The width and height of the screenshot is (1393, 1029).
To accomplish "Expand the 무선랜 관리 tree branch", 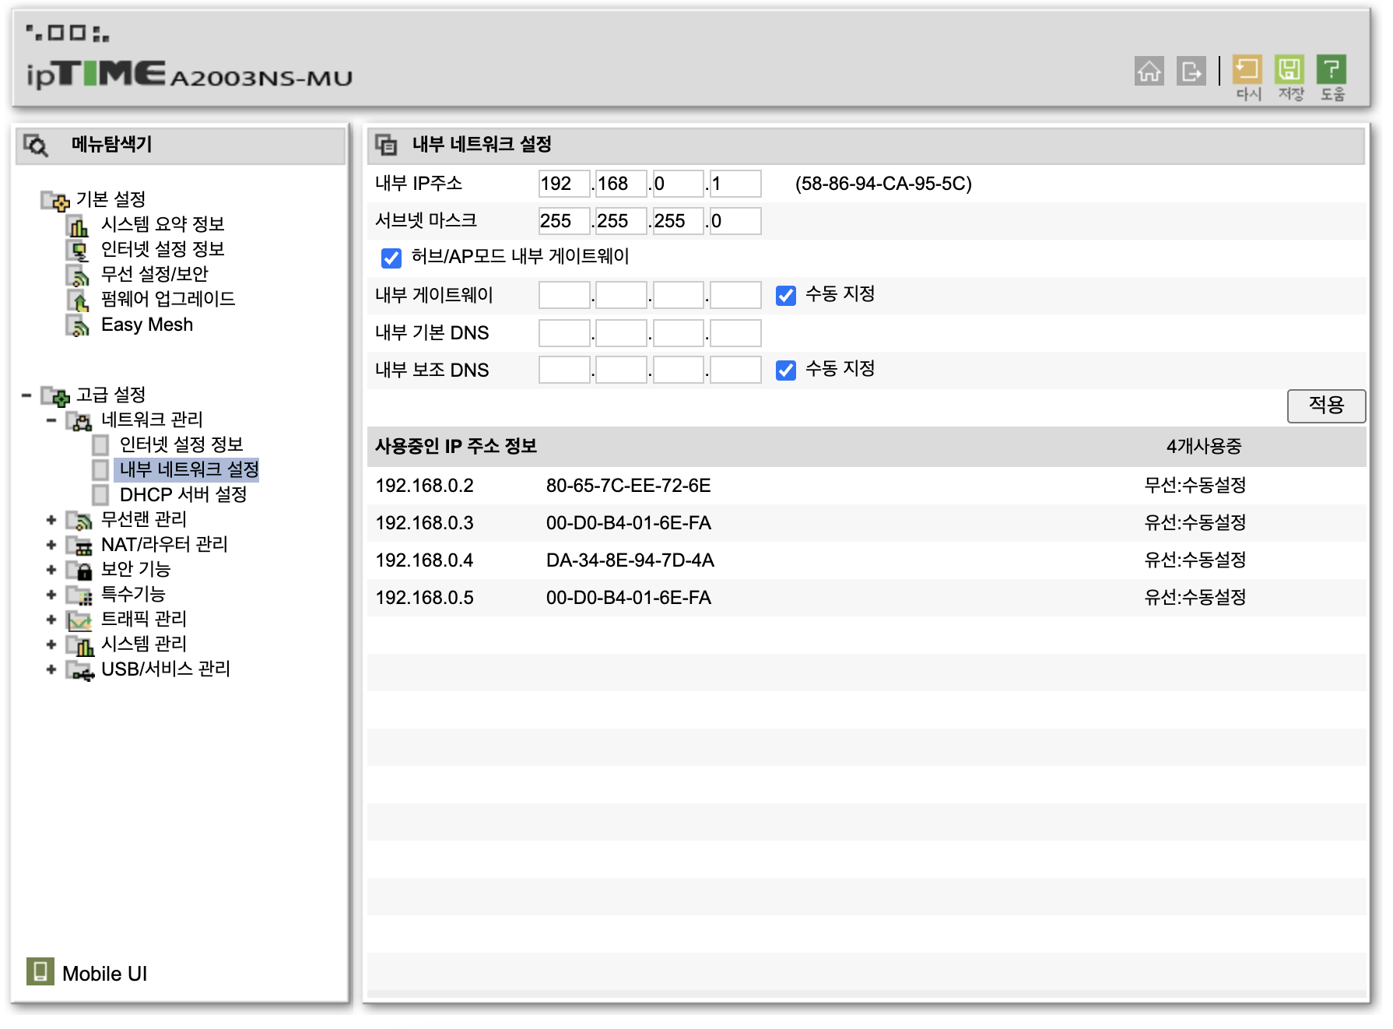I will (51, 520).
